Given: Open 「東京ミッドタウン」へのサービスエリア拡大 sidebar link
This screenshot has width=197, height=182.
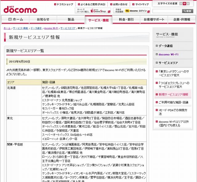Looking at the screenshot, I should (174, 73).
